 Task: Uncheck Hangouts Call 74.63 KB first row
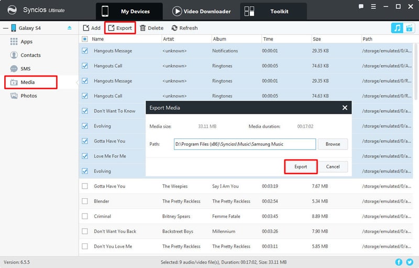(85, 66)
